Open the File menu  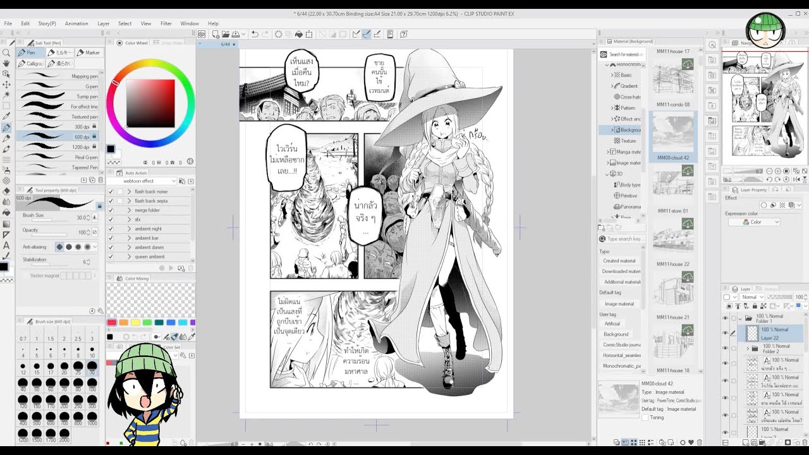(x=8, y=23)
